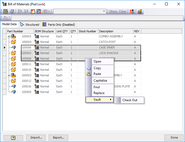The image size is (185, 142).
Task: Click the formula edit field
Action: [x=97, y=18]
